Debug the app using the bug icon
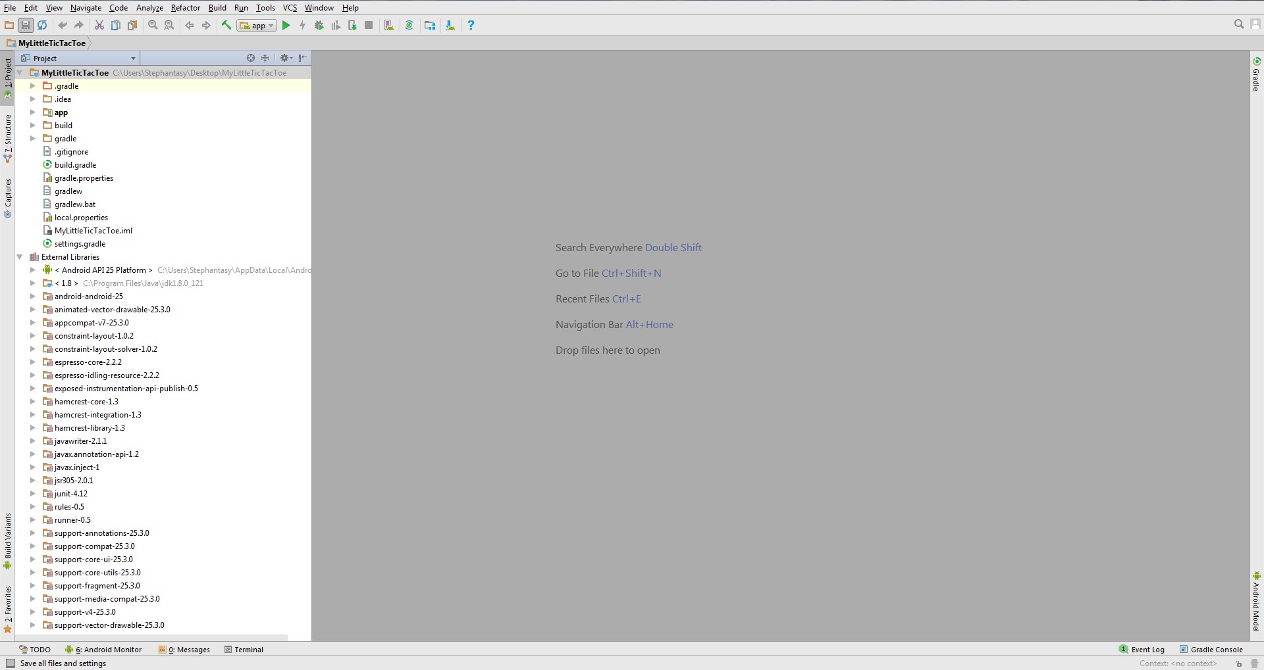 pyautogui.click(x=319, y=26)
